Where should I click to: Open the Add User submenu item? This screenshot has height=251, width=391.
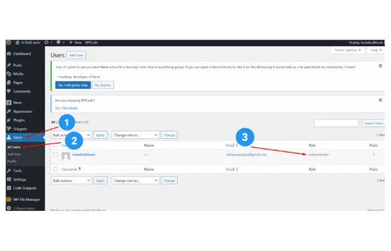[14, 155]
